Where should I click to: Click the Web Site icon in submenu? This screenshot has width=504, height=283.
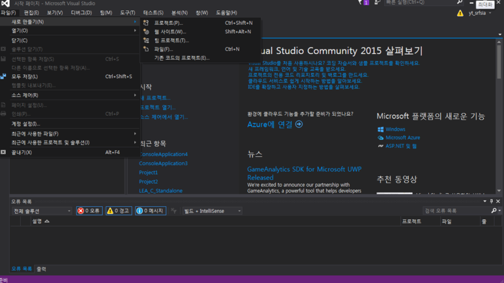[146, 31]
